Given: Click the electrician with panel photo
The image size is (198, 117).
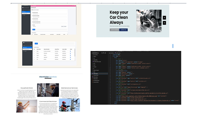Looking at the screenshot, I should (48, 90).
